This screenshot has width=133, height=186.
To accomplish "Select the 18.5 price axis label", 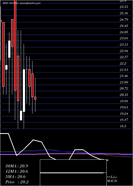I will [x=123, y=126].
